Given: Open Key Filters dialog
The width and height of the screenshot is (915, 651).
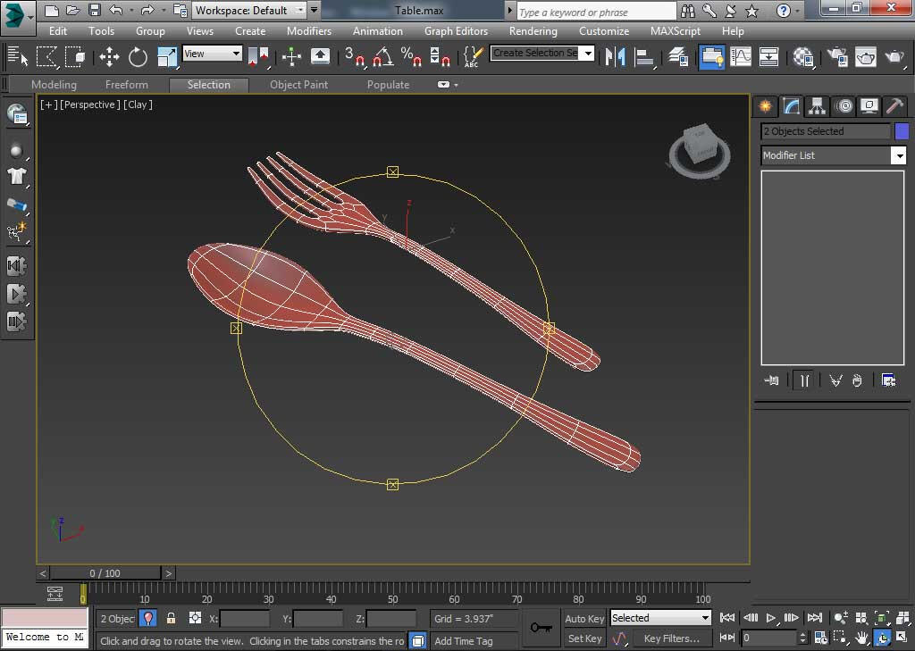Looking at the screenshot, I should point(671,638).
